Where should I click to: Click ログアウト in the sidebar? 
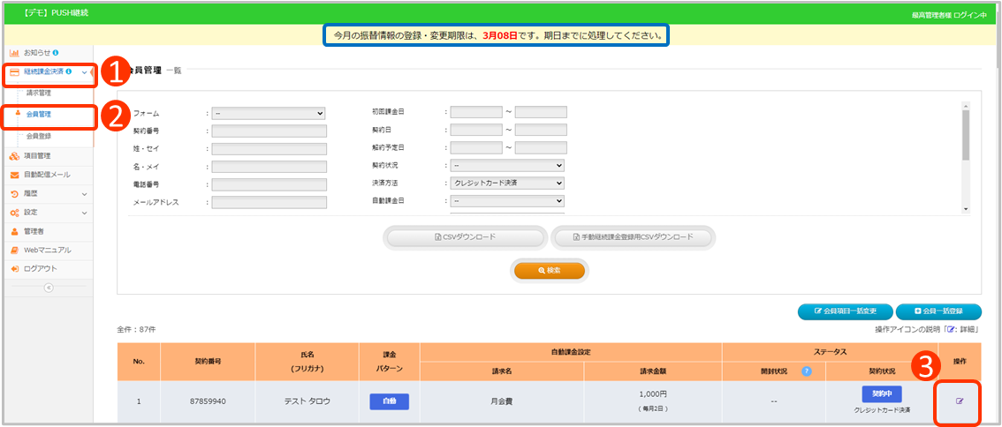40,268
